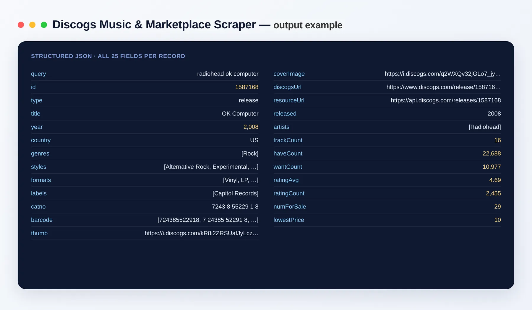
Task: Select the genres value '[Rock]'
Action: pos(250,154)
